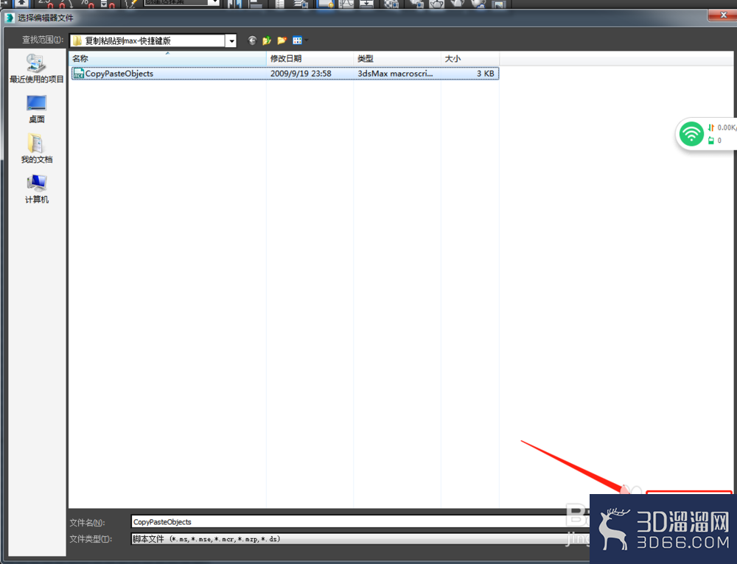The width and height of the screenshot is (737, 564).
Task: Click the 3 KB size cell
Action: pos(485,74)
